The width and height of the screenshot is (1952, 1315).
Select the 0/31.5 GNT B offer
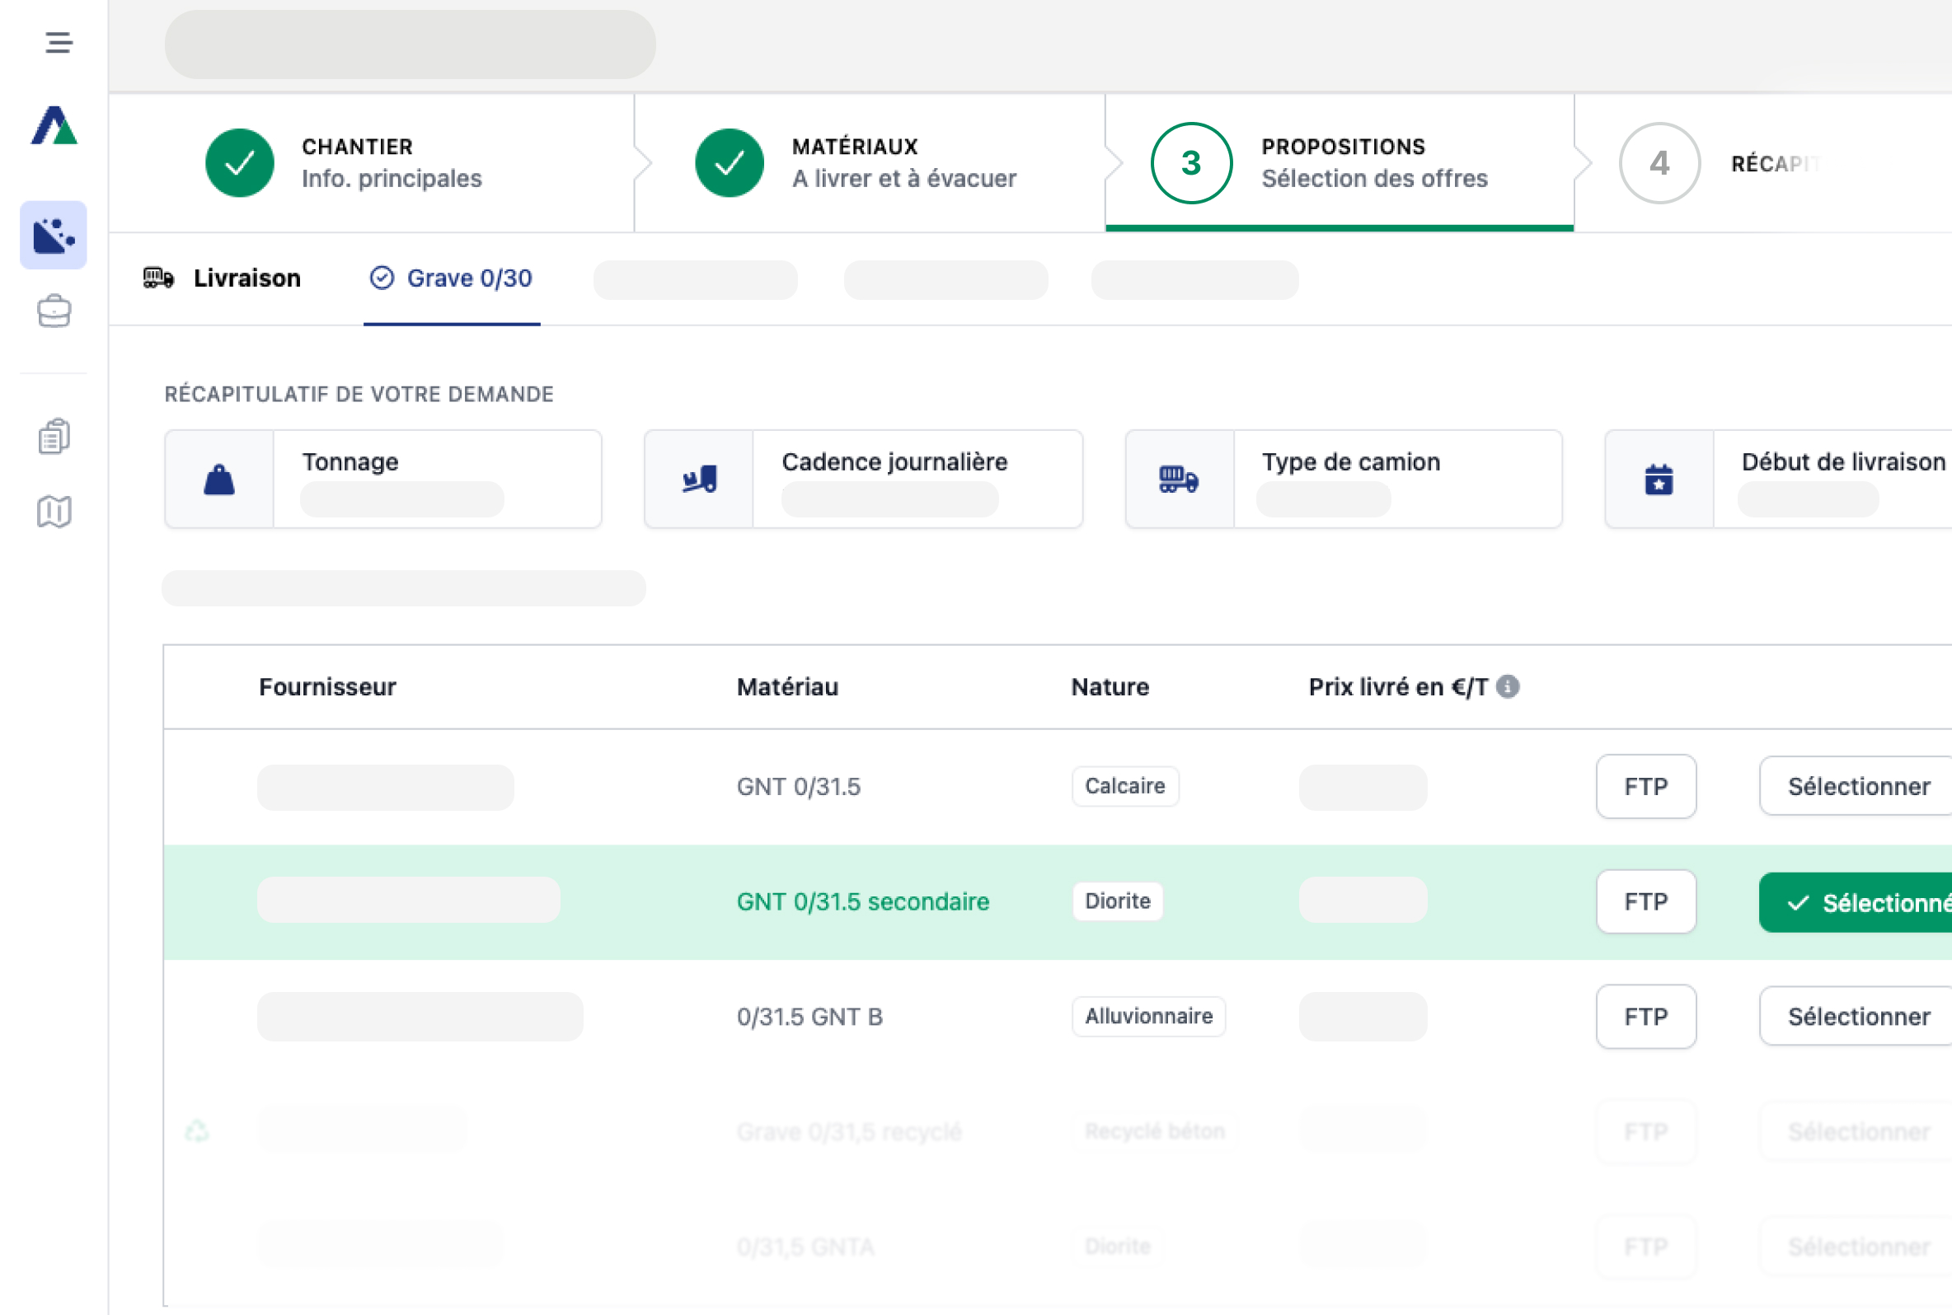coord(1857,1017)
